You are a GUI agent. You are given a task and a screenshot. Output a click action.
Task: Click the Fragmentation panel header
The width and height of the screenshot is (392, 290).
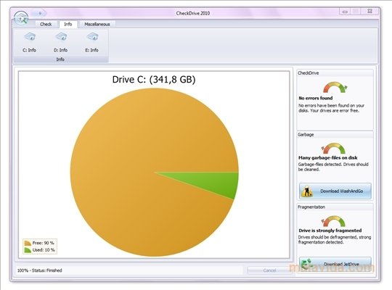(x=335, y=207)
